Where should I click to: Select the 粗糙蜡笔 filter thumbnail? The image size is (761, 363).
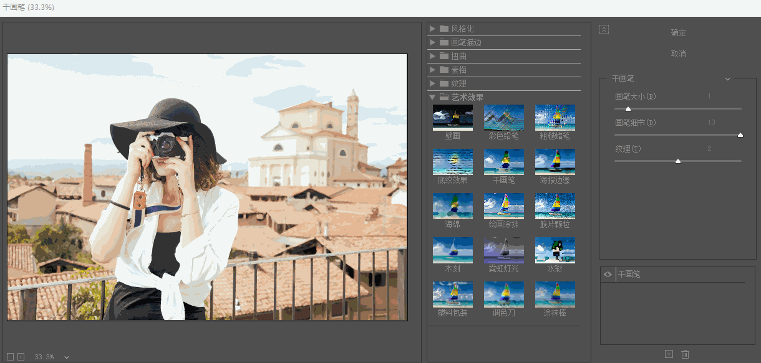click(x=555, y=117)
